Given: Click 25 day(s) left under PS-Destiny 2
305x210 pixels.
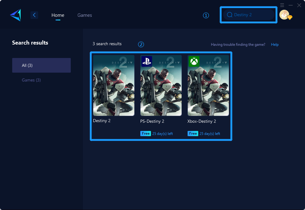Looking at the screenshot, I should [x=163, y=134].
